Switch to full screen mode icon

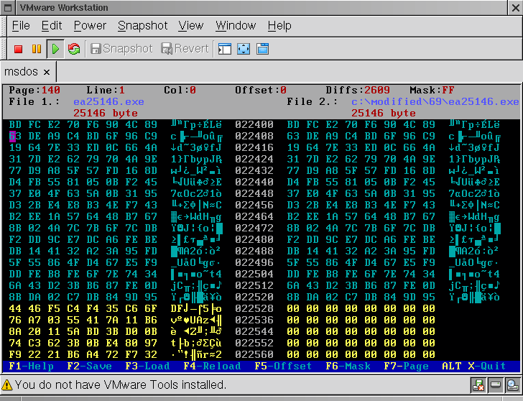click(244, 49)
